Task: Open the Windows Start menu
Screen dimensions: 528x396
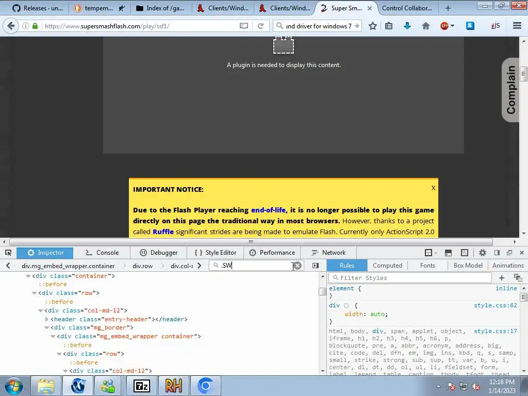Action: (13, 386)
